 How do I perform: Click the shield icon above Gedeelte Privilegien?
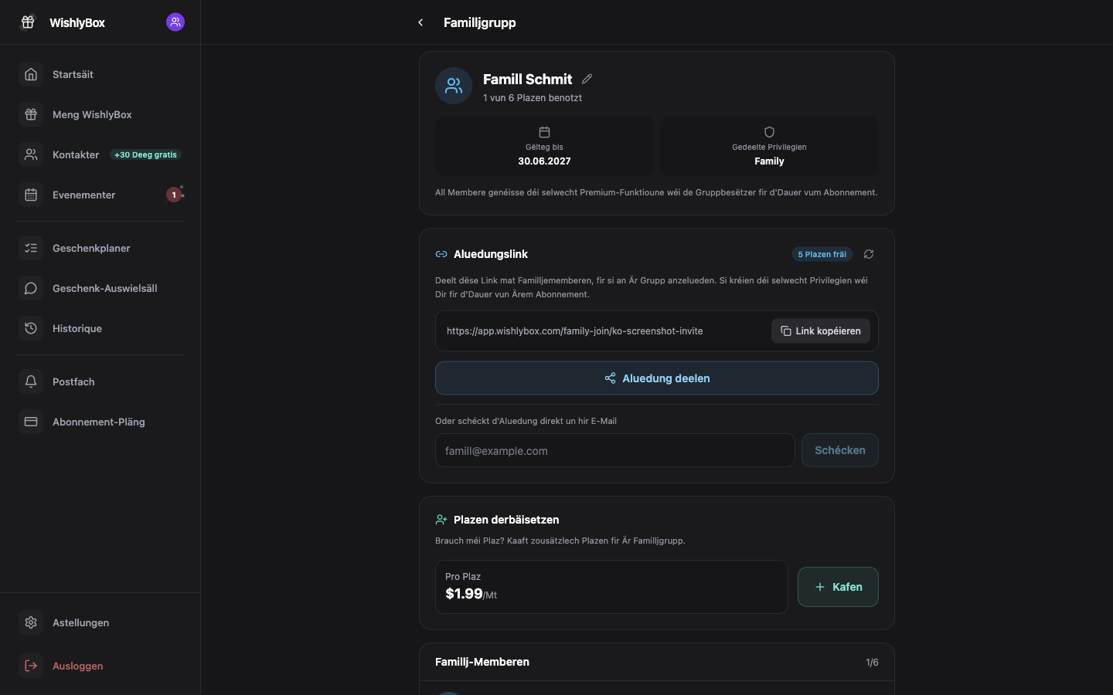pos(769,132)
